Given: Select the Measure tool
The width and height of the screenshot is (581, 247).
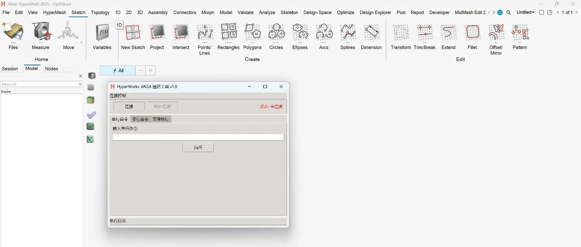Looking at the screenshot, I should pyautogui.click(x=40, y=36).
